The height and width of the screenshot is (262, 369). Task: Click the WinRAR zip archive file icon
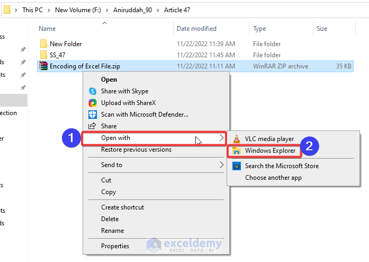click(x=43, y=66)
